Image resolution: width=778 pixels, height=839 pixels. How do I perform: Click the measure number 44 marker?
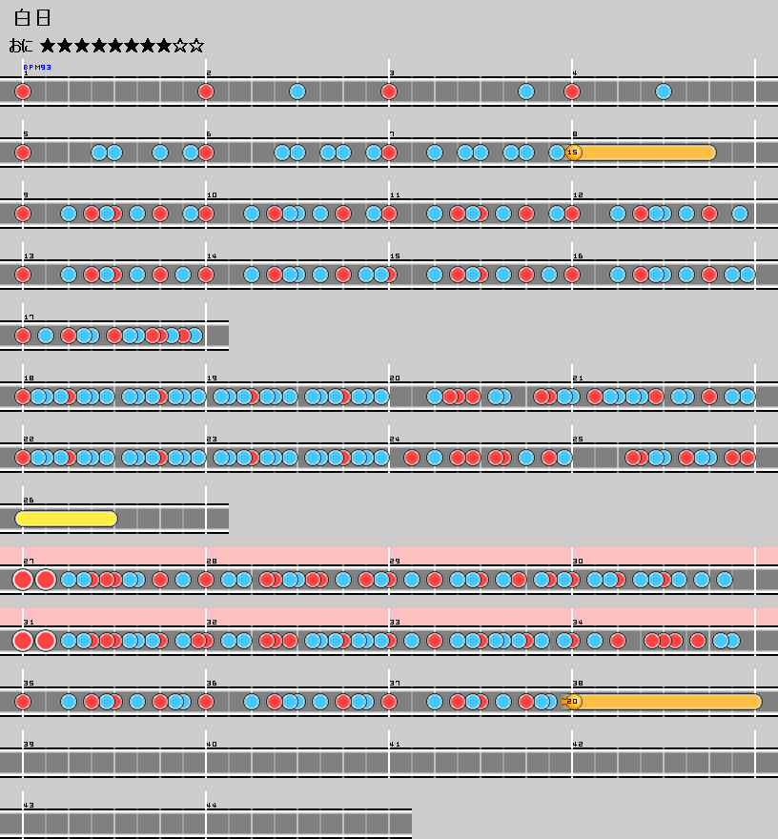(212, 805)
